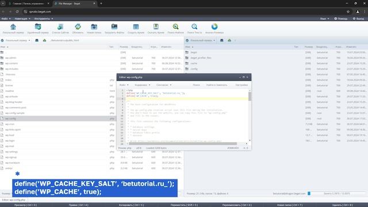Switch to the first browser tab
368x207 pixels.
[29, 3]
